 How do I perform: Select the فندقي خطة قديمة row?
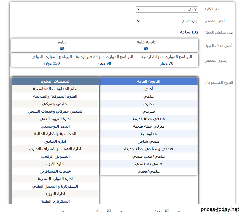(148, 119)
